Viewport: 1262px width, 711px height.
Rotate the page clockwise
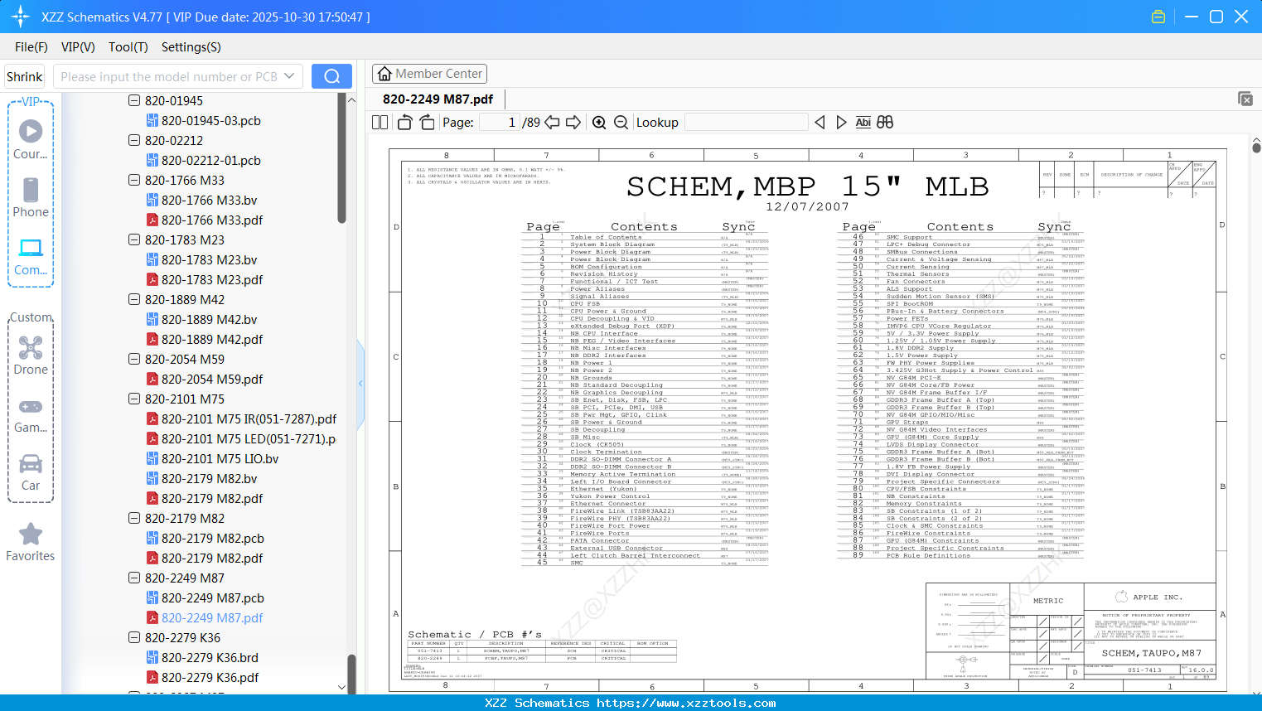coord(427,123)
